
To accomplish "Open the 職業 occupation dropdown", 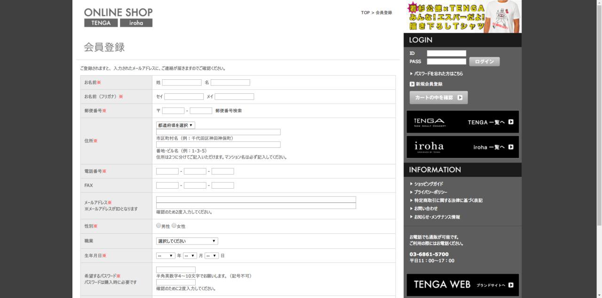I will (187, 241).
